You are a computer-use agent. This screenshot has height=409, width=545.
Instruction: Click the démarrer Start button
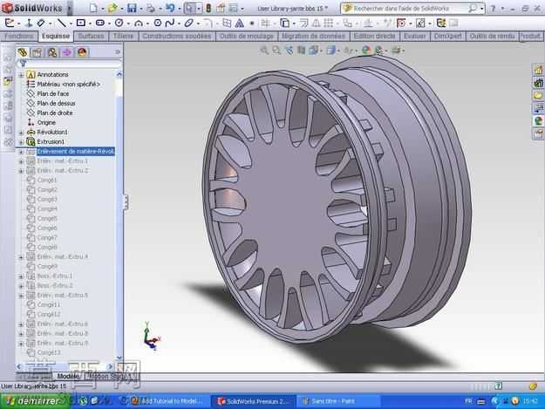[35, 401]
